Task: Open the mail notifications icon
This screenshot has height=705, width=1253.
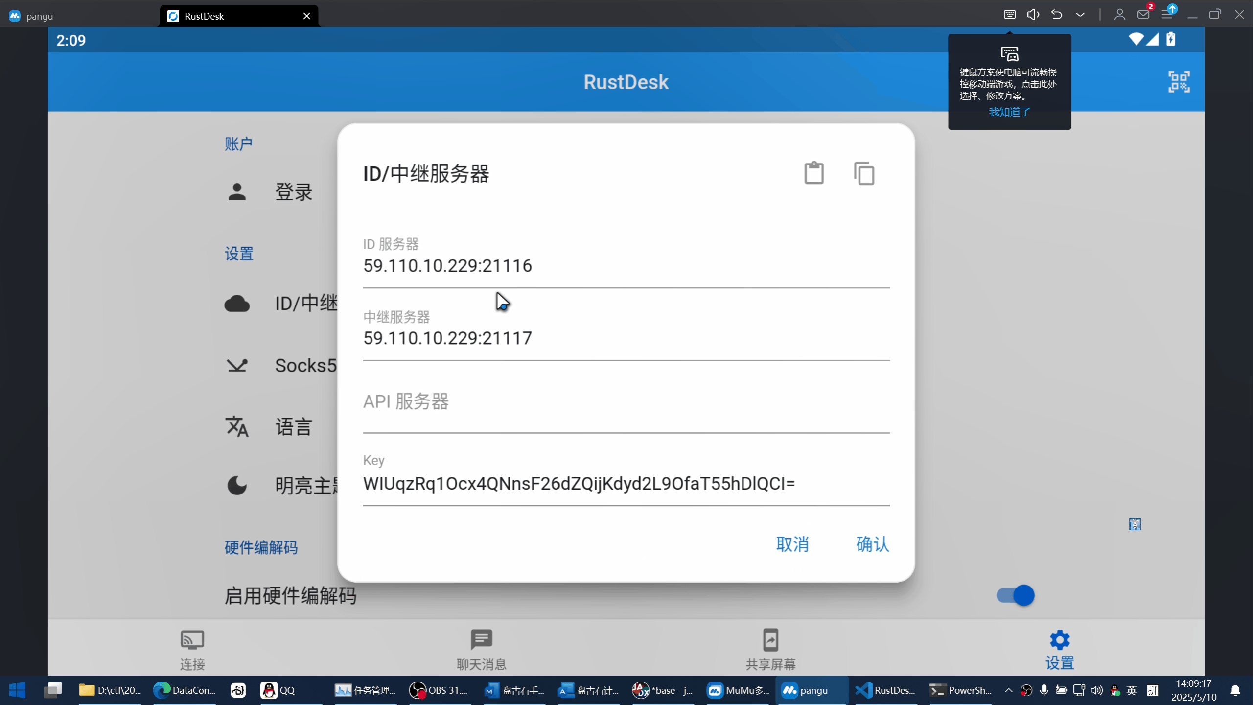Action: coord(1143,15)
